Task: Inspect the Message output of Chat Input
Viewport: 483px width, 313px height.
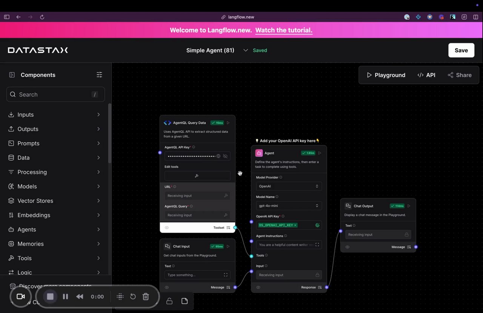Action: point(228,287)
